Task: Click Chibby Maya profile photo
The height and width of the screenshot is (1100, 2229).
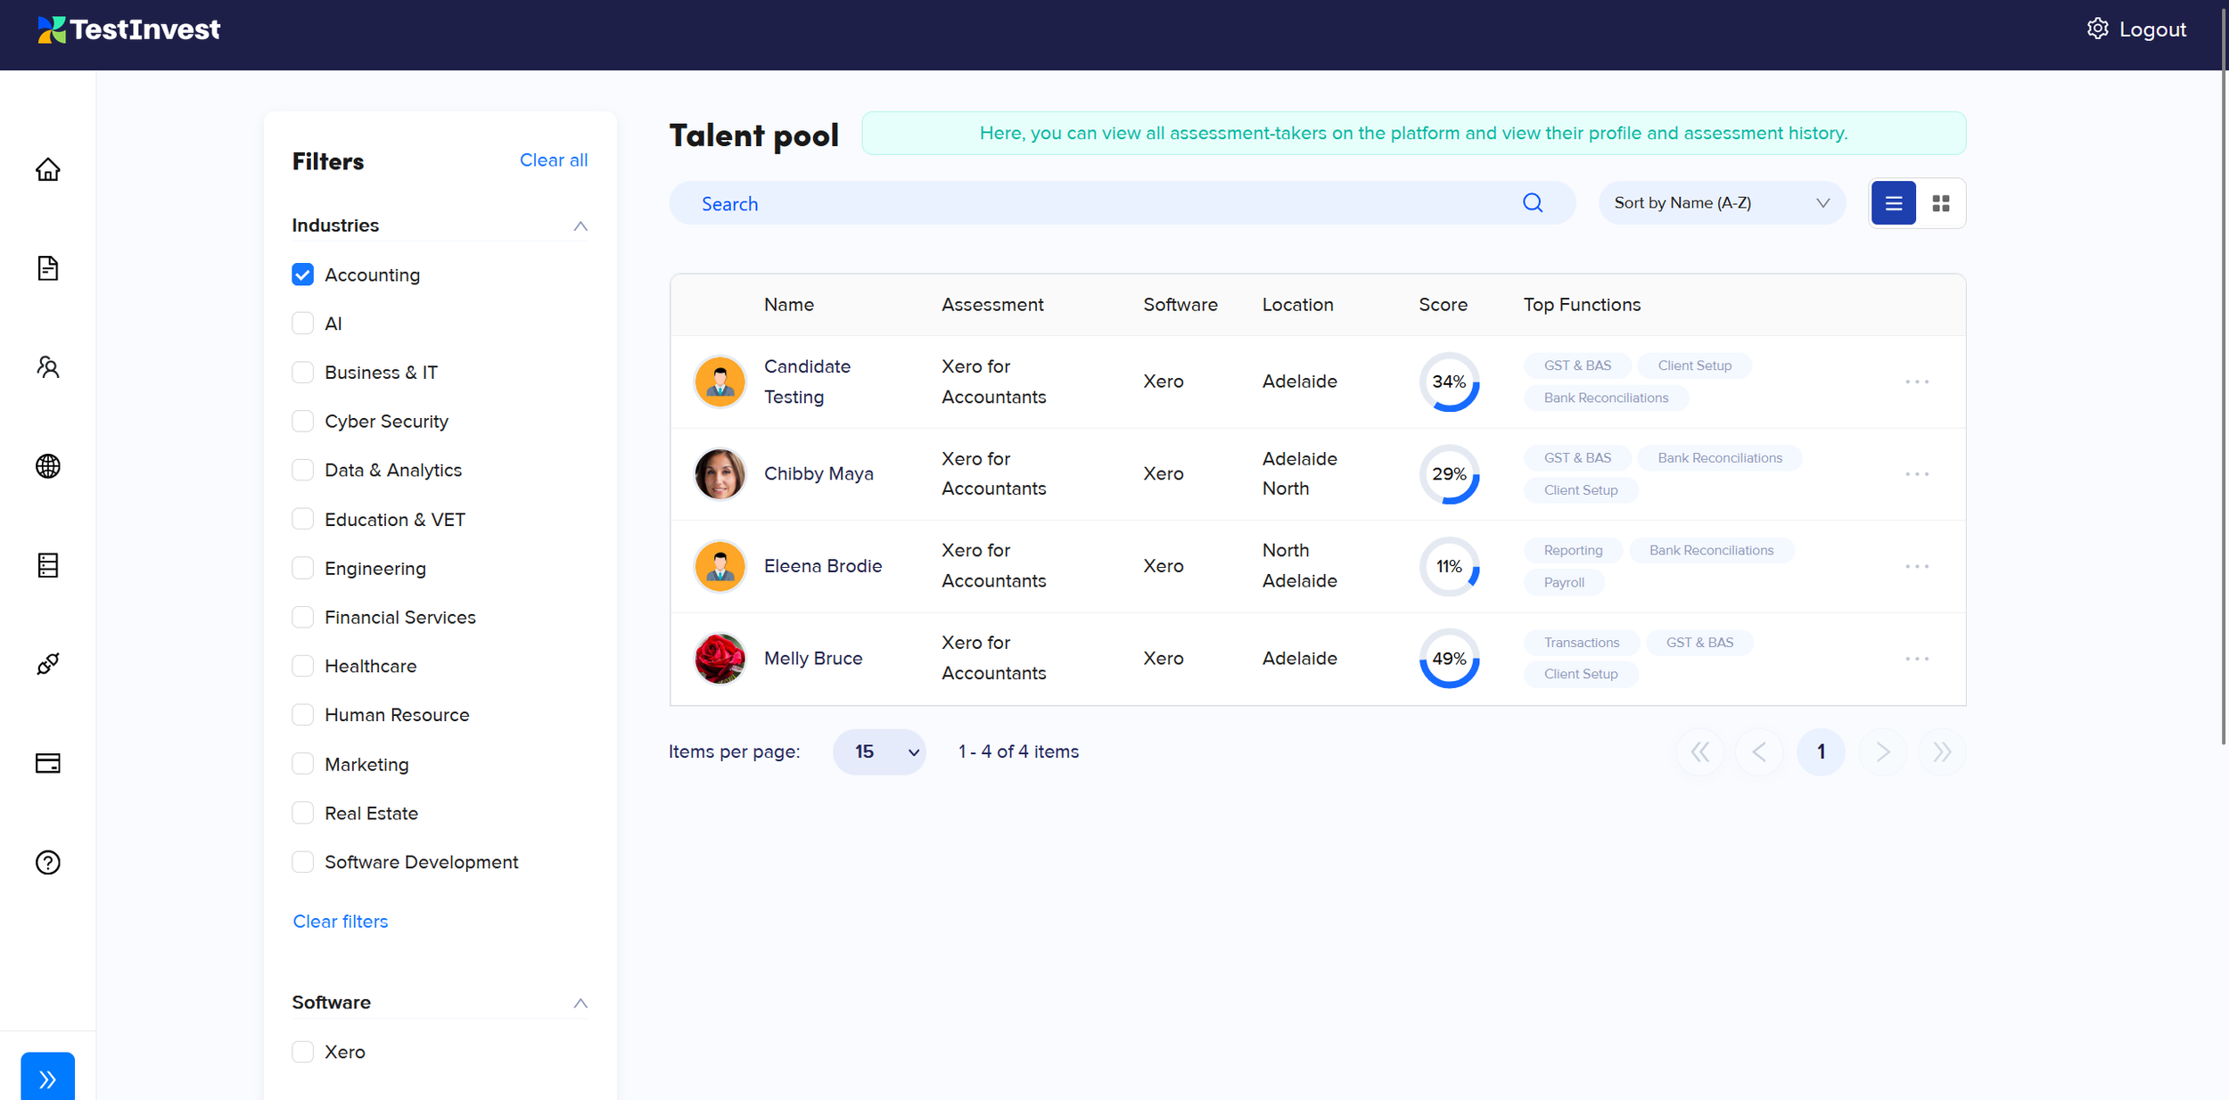Action: coord(720,474)
